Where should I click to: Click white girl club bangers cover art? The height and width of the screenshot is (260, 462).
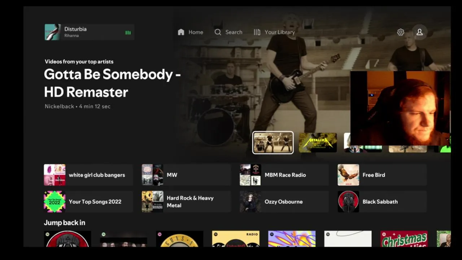pyautogui.click(x=55, y=175)
